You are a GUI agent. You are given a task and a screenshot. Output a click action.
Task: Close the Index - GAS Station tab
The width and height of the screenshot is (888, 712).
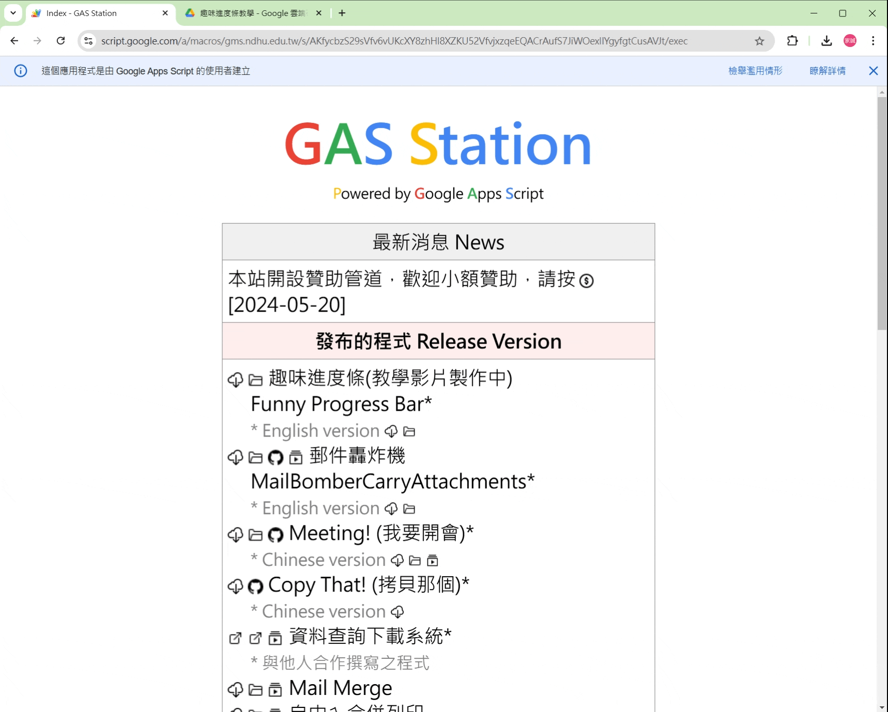point(165,13)
